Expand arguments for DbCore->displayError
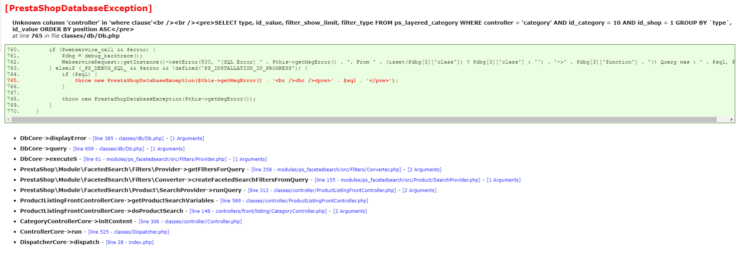 [187, 138]
